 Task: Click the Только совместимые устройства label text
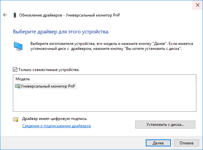[x=48, y=70]
